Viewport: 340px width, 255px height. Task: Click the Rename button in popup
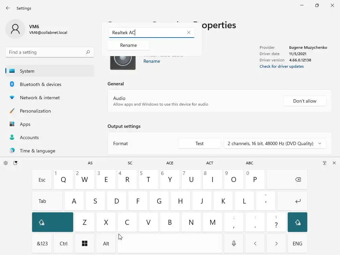click(128, 45)
